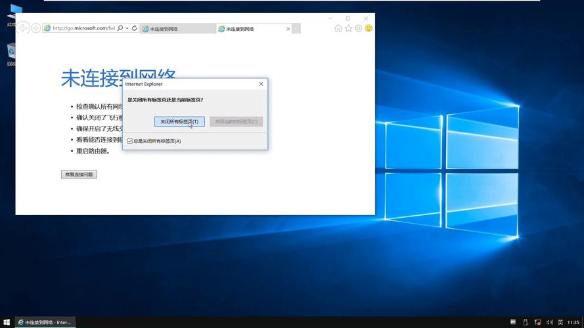Refresh the page with the reload icon
The image size is (584, 328).
[135, 28]
